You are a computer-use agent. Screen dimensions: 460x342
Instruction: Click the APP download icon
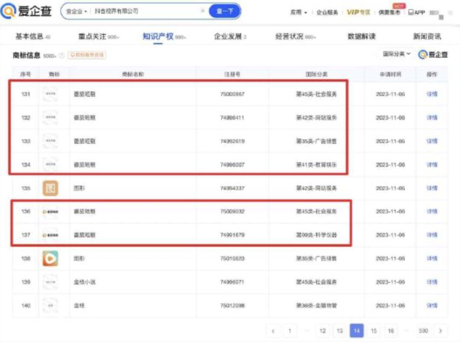click(417, 12)
